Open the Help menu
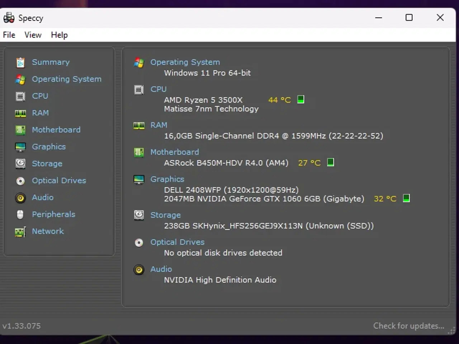Screen dimensions: 459x344 click(x=59, y=35)
